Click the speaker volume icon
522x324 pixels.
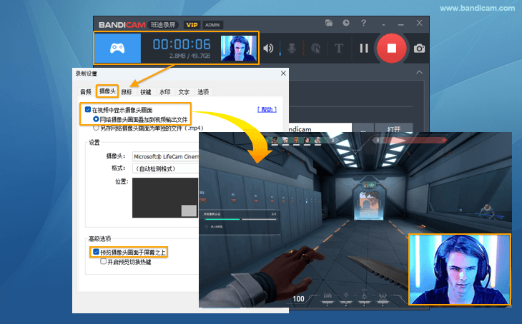(268, 49)
